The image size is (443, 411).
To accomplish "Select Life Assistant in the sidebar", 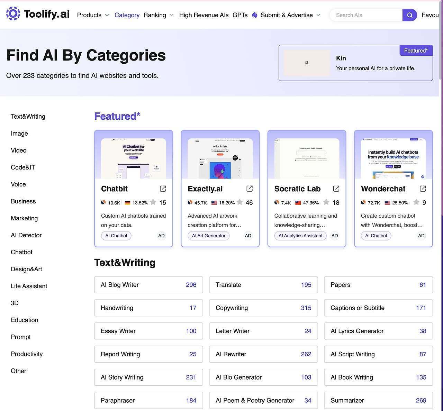I will click(29, 286).
